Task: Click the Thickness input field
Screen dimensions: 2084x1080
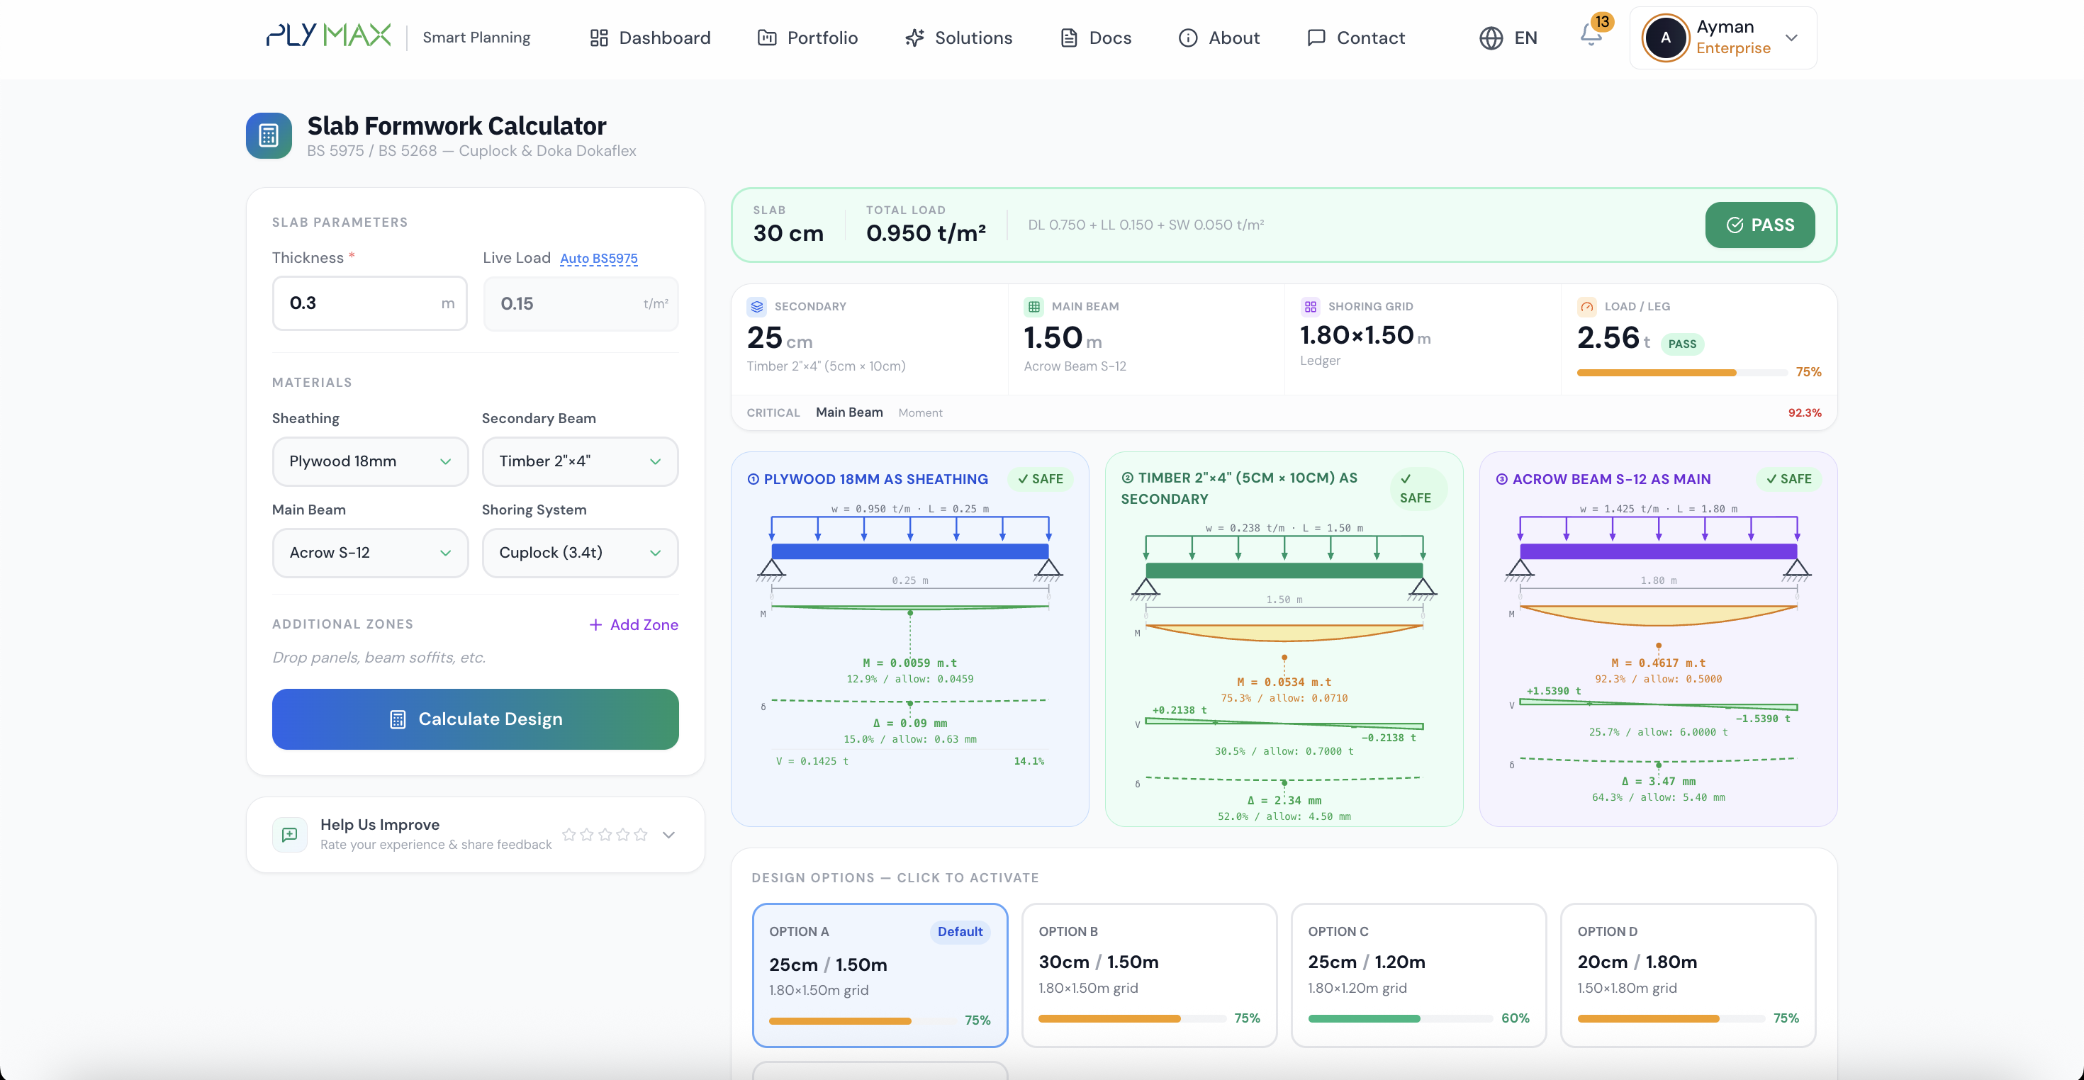Action: [360, 303]
